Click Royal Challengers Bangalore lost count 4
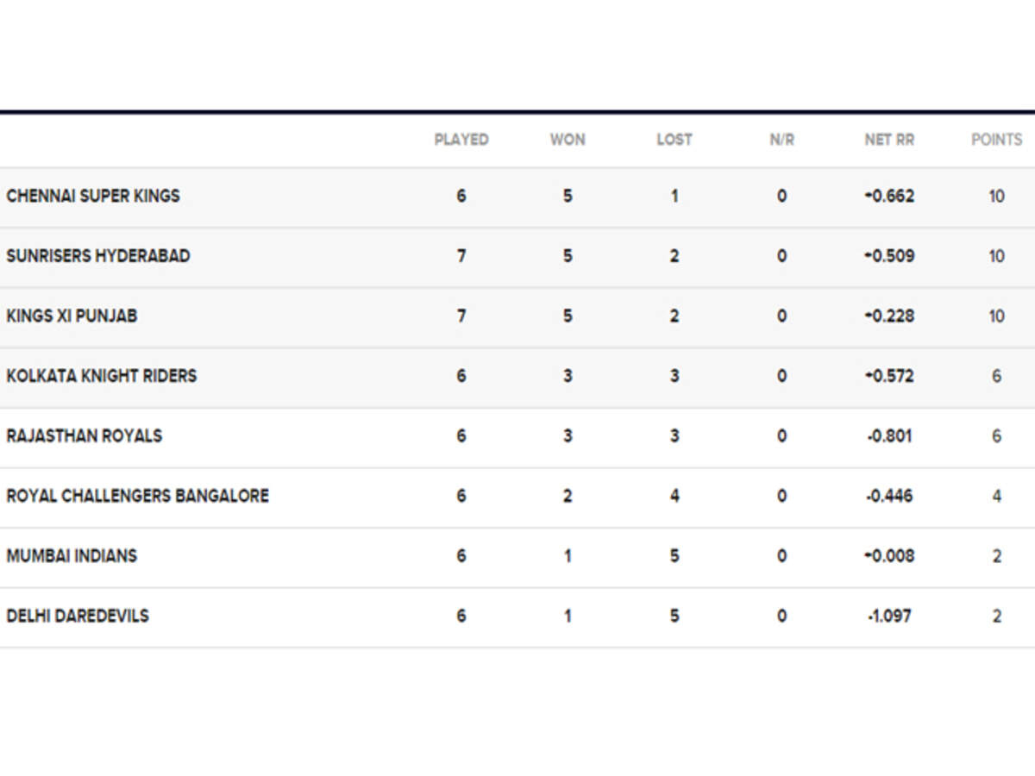This screenshot has width=1035, height=776. tap(674, 496)
